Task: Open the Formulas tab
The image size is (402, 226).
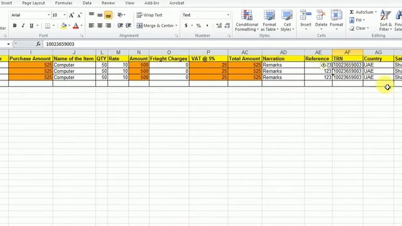Action: [63, 3]
